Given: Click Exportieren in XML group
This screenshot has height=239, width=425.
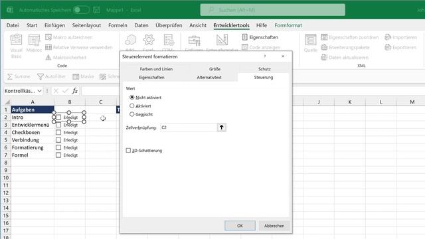Looking at the screenshot, I should tap(400, 47).
